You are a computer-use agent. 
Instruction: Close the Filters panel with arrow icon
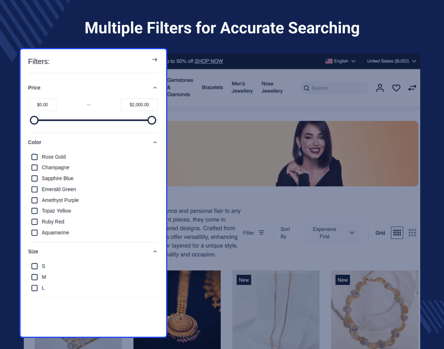(x=155, y=59)
